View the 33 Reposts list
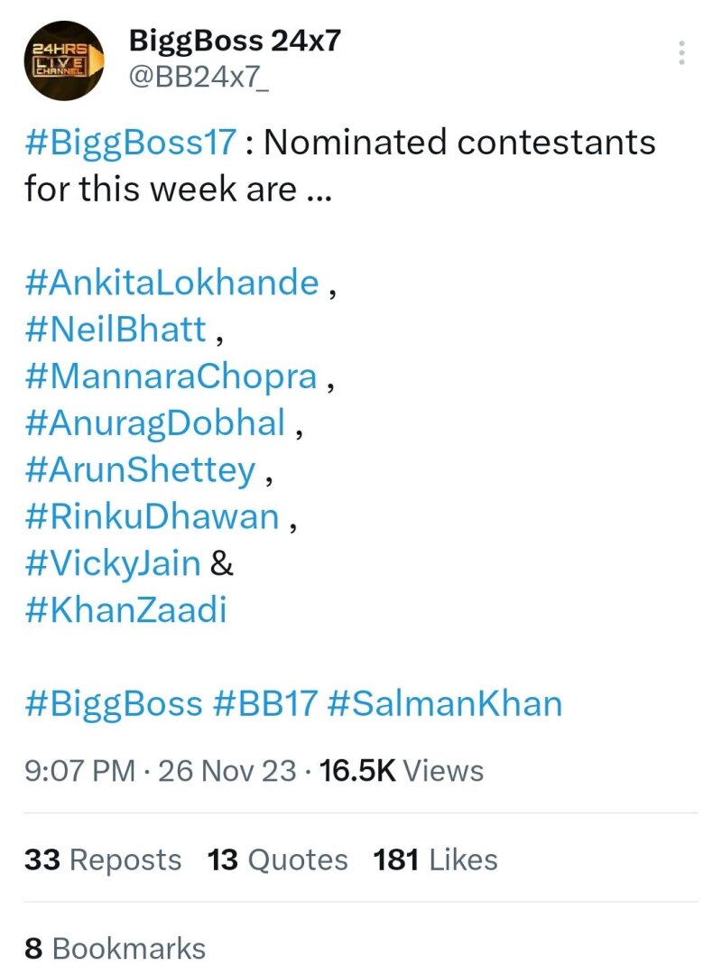The width and height of the screenshot is (722, 975). (x=103, y=859)
